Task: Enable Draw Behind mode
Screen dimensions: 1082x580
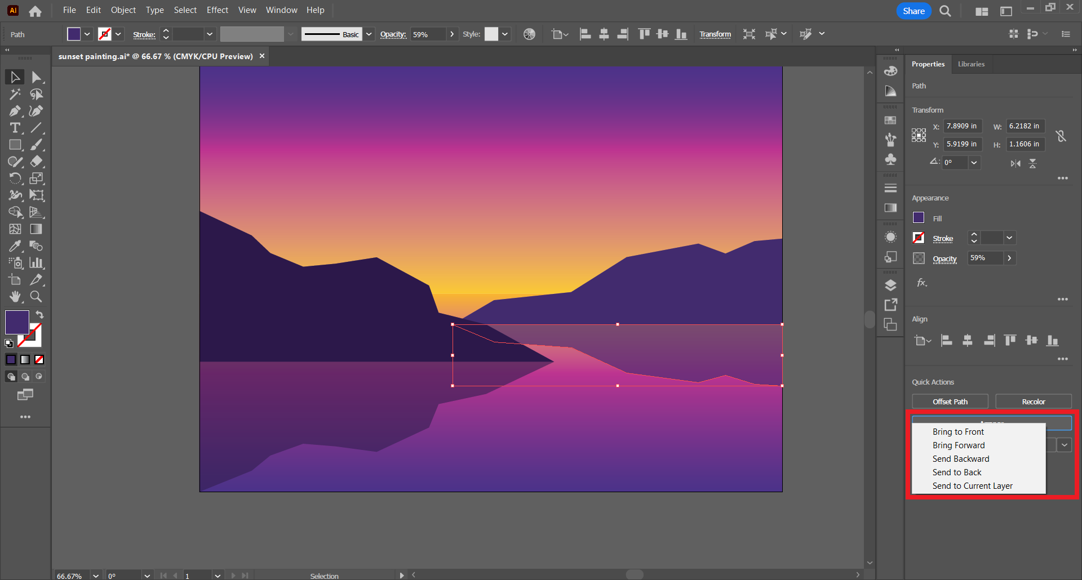Action: 25,377
